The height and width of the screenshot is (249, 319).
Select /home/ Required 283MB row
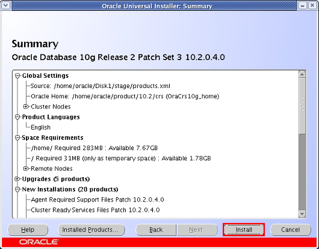(x=94, y=148)
